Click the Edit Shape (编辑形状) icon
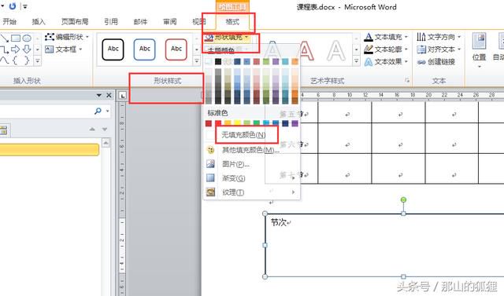 pos(49,37)
